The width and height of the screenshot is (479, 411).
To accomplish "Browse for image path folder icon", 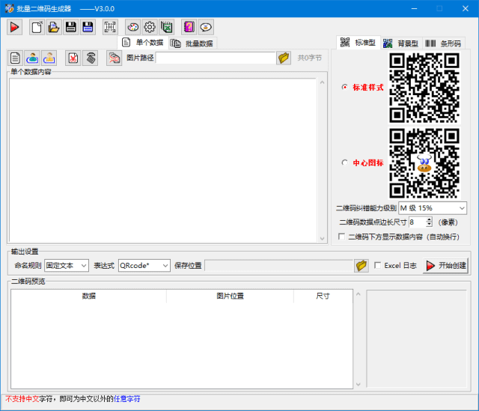I will click(x=284, y=58).
